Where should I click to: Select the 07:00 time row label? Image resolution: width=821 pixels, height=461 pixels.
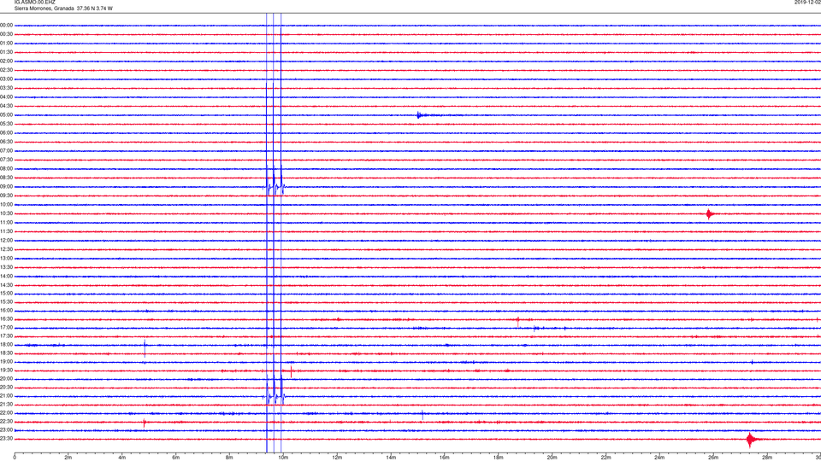coord(6,151)
